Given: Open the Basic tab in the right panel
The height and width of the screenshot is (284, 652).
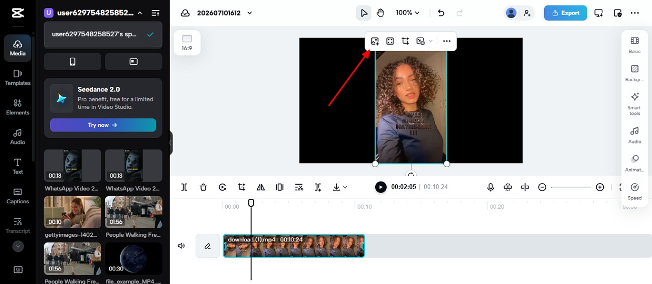Looking at the screenshot, I should pyautogui.click(x=634, y=45).
